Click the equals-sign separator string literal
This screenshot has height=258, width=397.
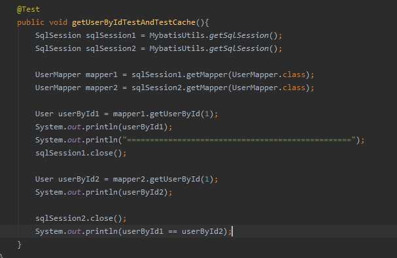[239, 140]
